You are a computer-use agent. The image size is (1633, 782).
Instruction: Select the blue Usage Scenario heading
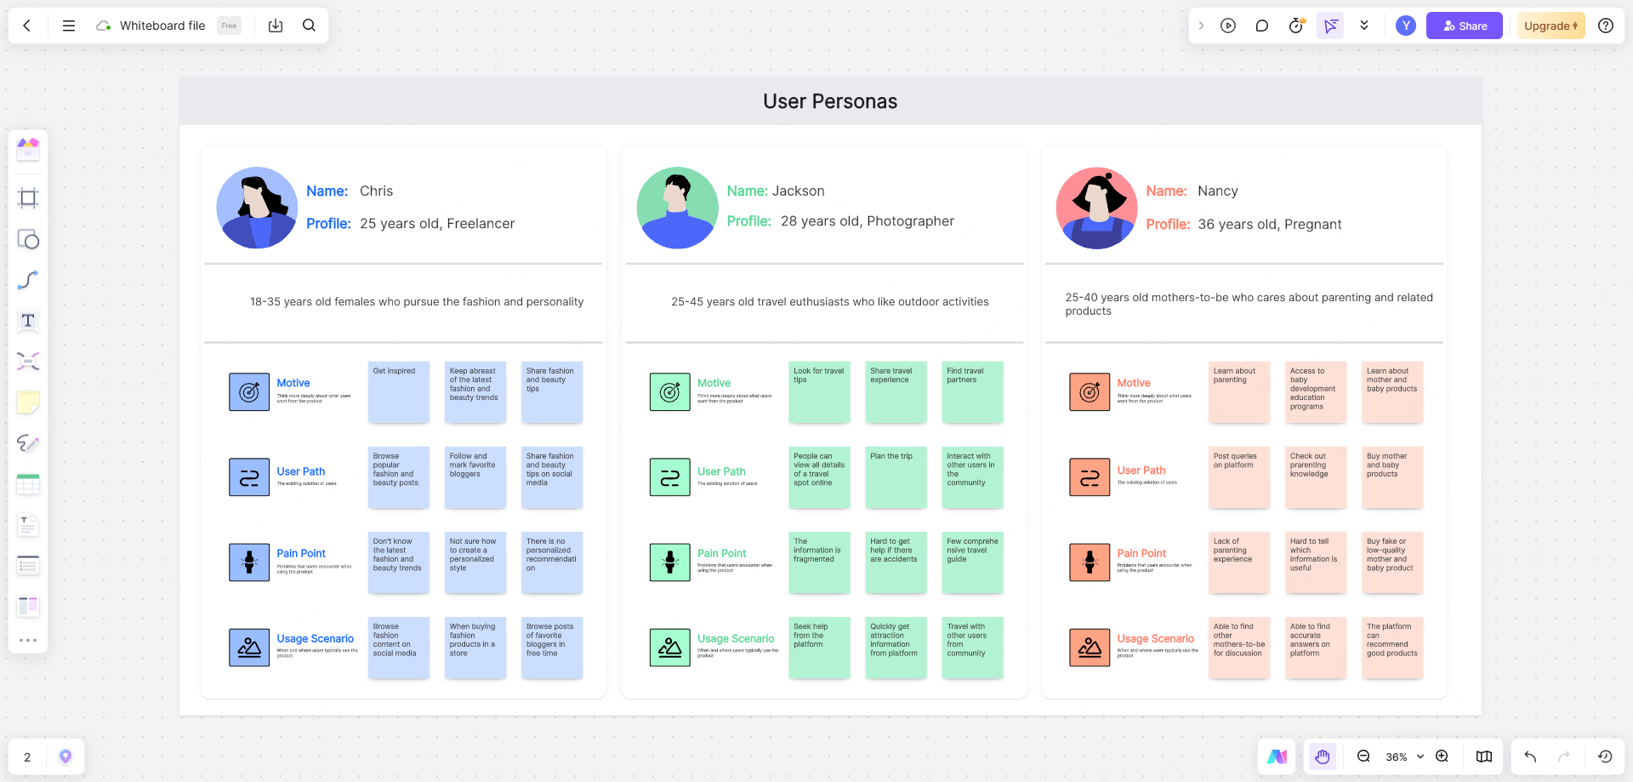click(x=315, y=639)
